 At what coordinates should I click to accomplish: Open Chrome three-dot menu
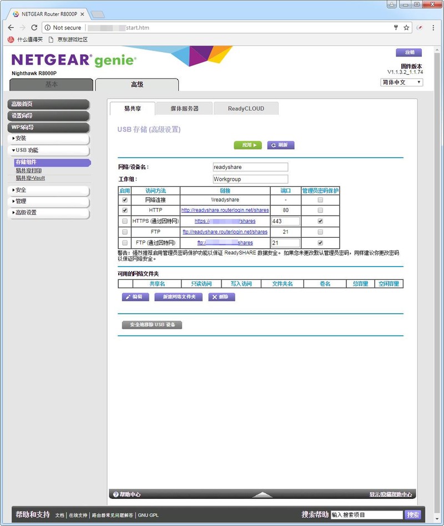[x=433, y=28]
